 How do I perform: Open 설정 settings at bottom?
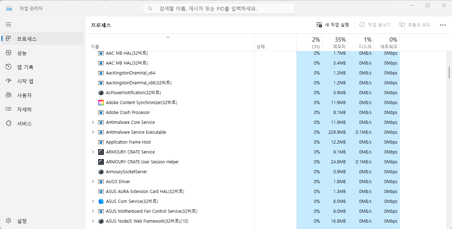42,221
